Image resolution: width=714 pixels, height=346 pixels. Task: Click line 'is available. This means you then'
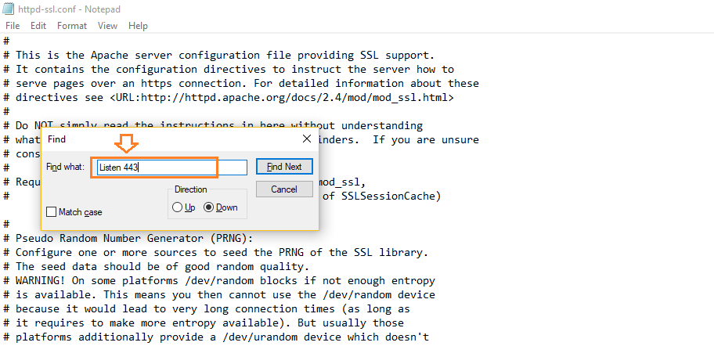(x=219, y=294)
